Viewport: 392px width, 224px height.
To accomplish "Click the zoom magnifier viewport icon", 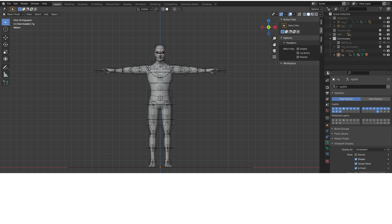I will [x=274, y=38].
